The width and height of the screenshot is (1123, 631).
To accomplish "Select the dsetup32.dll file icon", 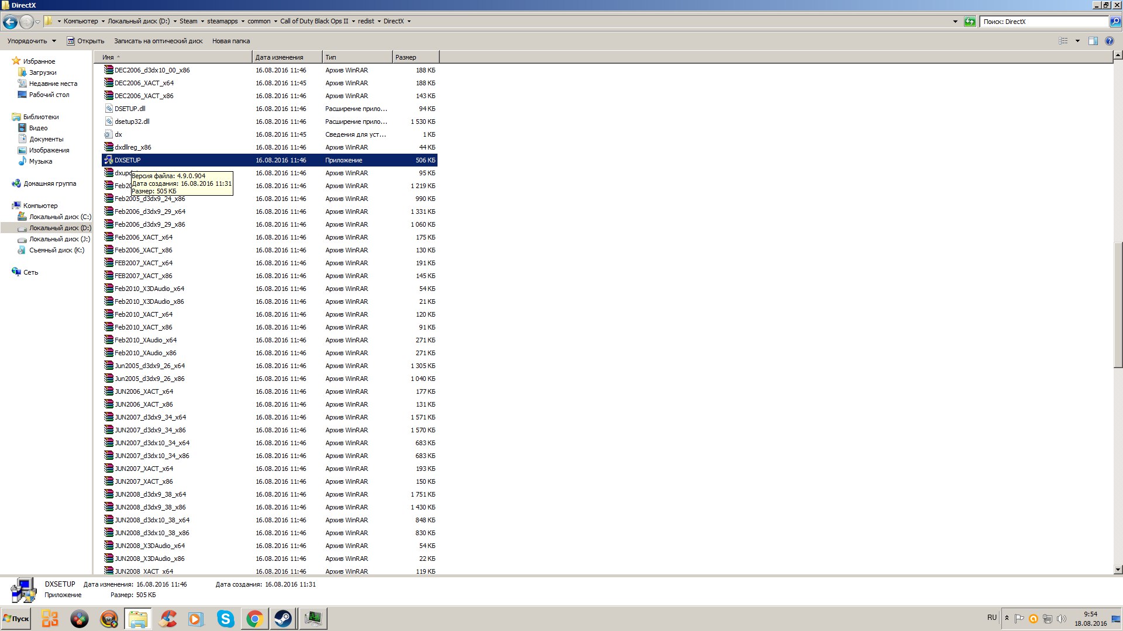I will pos(109,122).
